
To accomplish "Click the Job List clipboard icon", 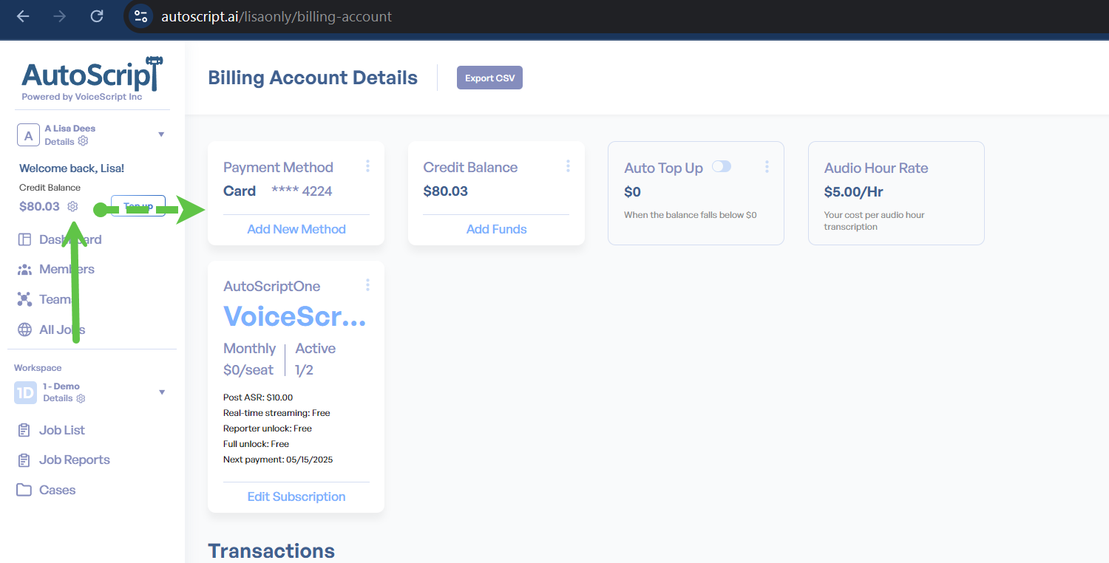I will click(24, 430).
